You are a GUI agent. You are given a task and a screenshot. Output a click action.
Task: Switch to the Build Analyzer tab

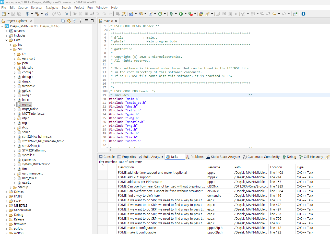151,157
